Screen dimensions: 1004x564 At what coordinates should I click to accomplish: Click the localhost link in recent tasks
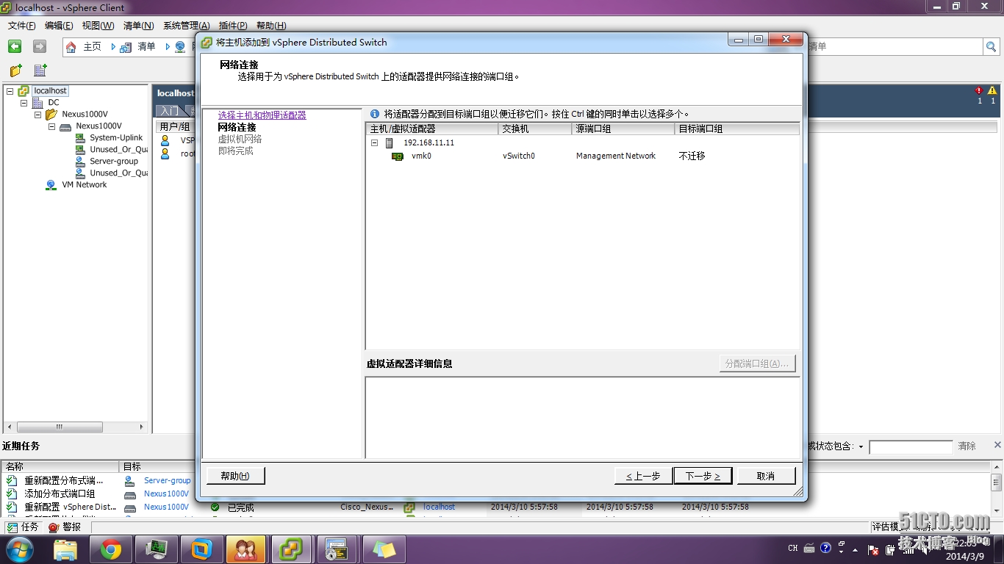click(439, 507)
